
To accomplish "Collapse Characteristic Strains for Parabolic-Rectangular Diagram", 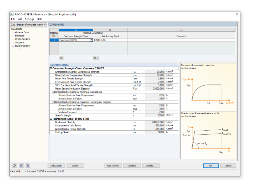I will coord(54,102).
